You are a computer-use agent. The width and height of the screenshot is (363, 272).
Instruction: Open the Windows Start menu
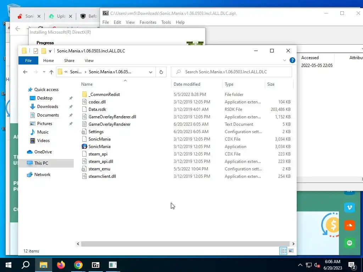pyautogui.click(x=9, y=265)
